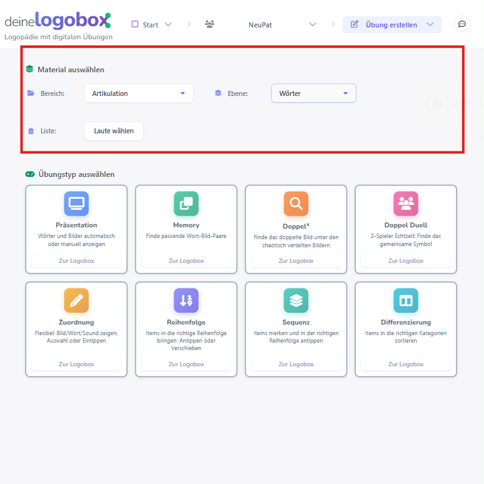Click the Memory card title
The height and width of the screenshot is (484, 484).
186,225
